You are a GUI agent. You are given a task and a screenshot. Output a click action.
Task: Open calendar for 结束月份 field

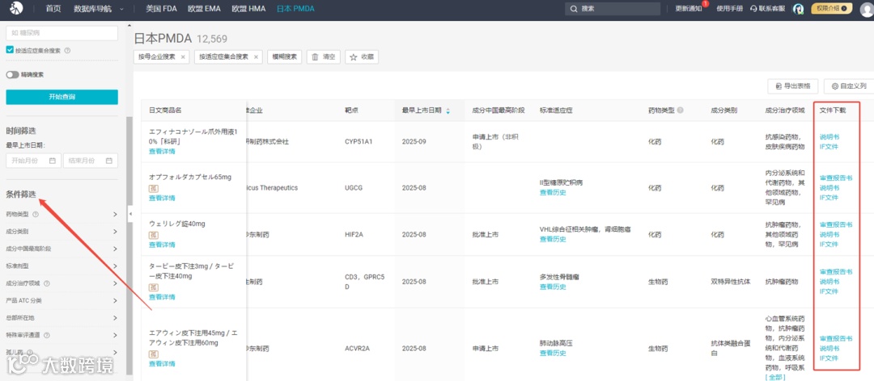pyautogui.click(x=109, y=161)
